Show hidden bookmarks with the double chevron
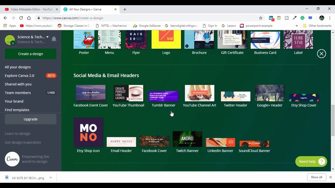335x188 pixels. click(297, 26)
